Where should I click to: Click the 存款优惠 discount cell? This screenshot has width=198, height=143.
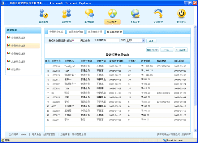tap(101, 102)
